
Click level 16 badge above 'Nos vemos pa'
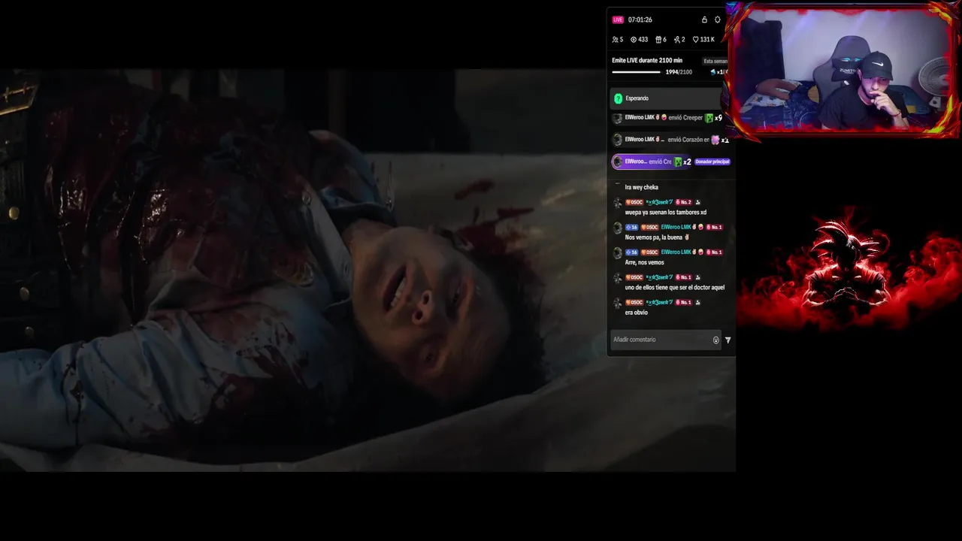pyautogui.click(x=631, y=227)
